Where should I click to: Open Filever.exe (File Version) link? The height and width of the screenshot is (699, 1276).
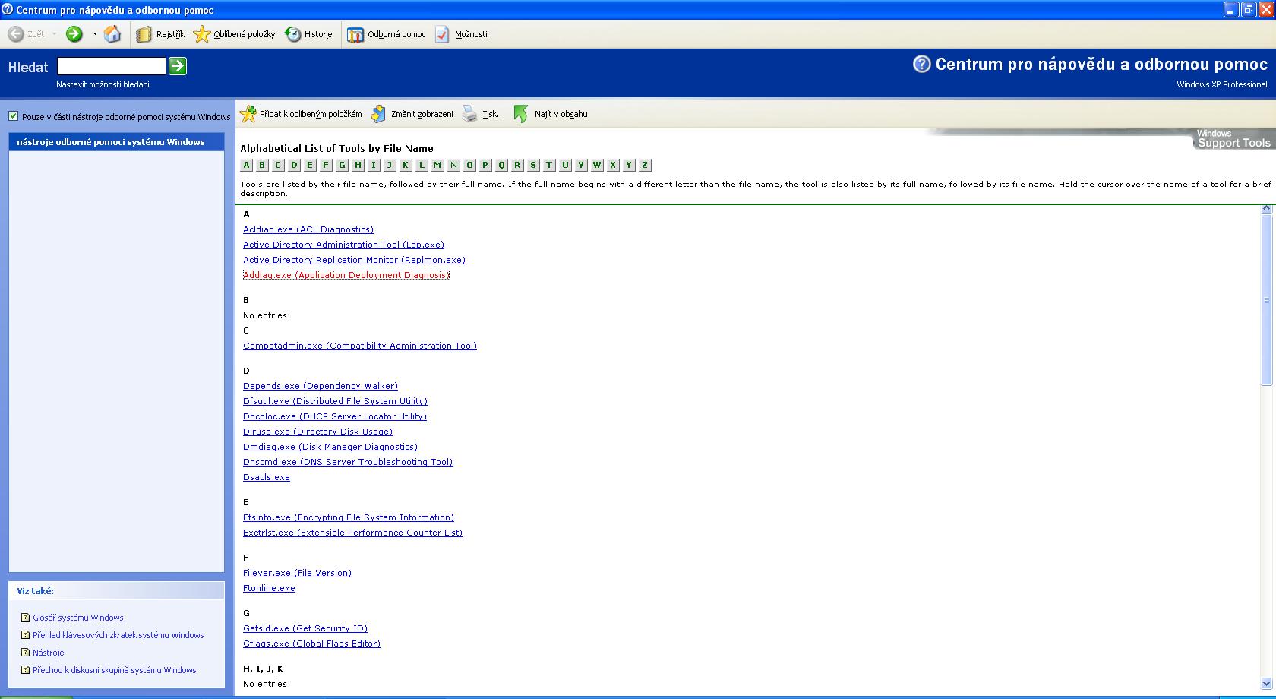point(297,573)
